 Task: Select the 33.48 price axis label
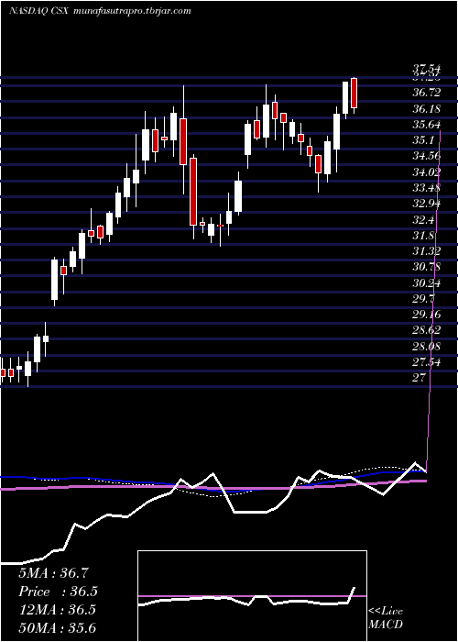(x=427, y=188)
